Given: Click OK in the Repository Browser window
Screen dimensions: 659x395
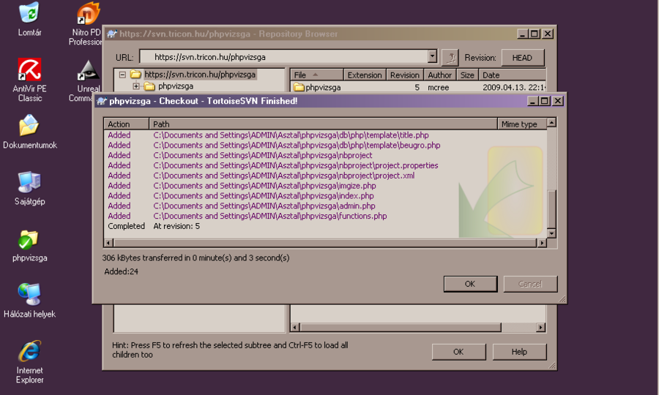Looking at the screenshot, I should (458, 352).
